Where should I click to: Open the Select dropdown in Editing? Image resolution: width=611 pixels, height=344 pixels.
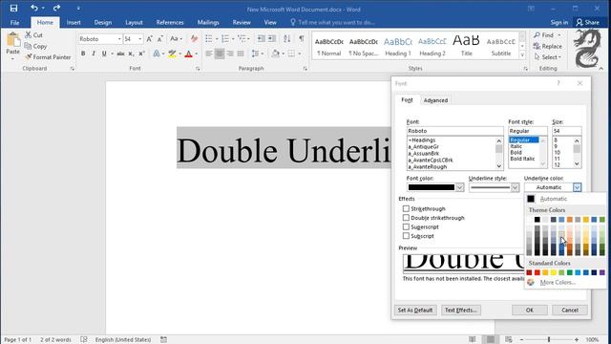548,57
